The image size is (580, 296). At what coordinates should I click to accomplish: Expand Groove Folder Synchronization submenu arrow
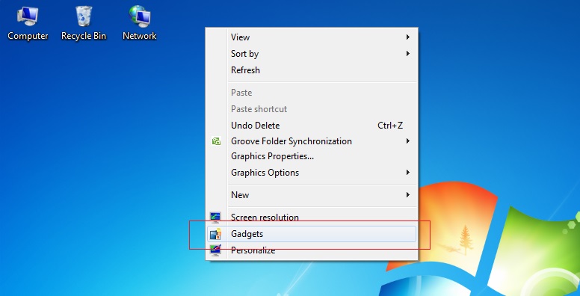coord(407,141)
